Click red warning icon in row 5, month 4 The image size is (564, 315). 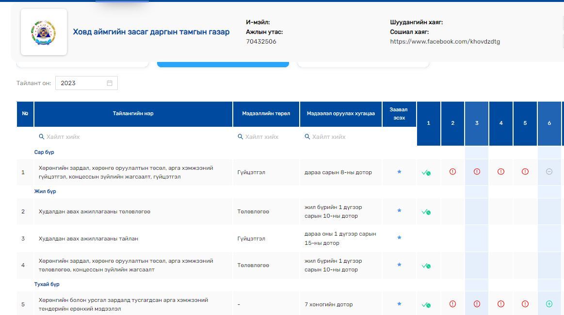pos(501,304)
